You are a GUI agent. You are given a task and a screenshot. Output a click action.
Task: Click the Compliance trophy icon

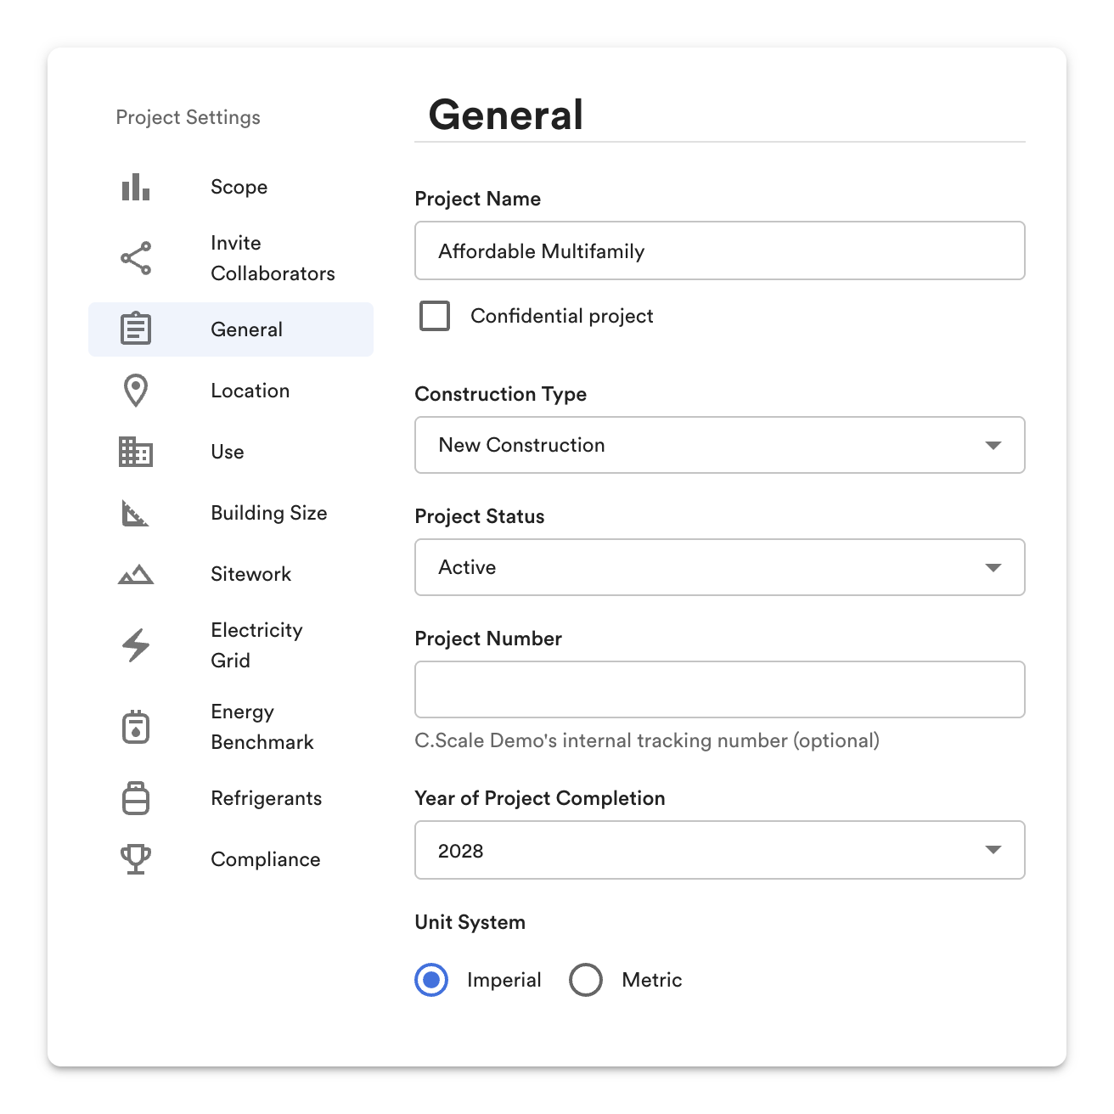(136, 859)
